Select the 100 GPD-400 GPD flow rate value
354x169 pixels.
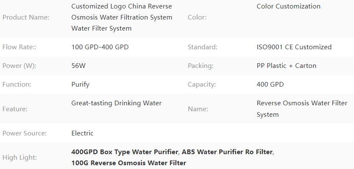[100, 47]
